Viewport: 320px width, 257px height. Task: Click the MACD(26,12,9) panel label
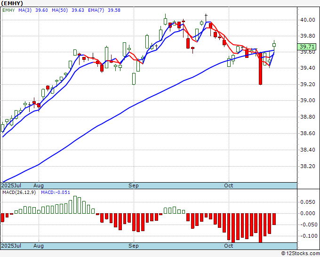coord(19,193)
